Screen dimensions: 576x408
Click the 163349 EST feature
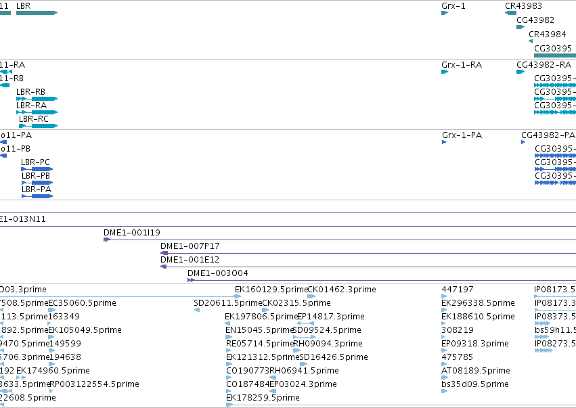[x=49, y=323]
